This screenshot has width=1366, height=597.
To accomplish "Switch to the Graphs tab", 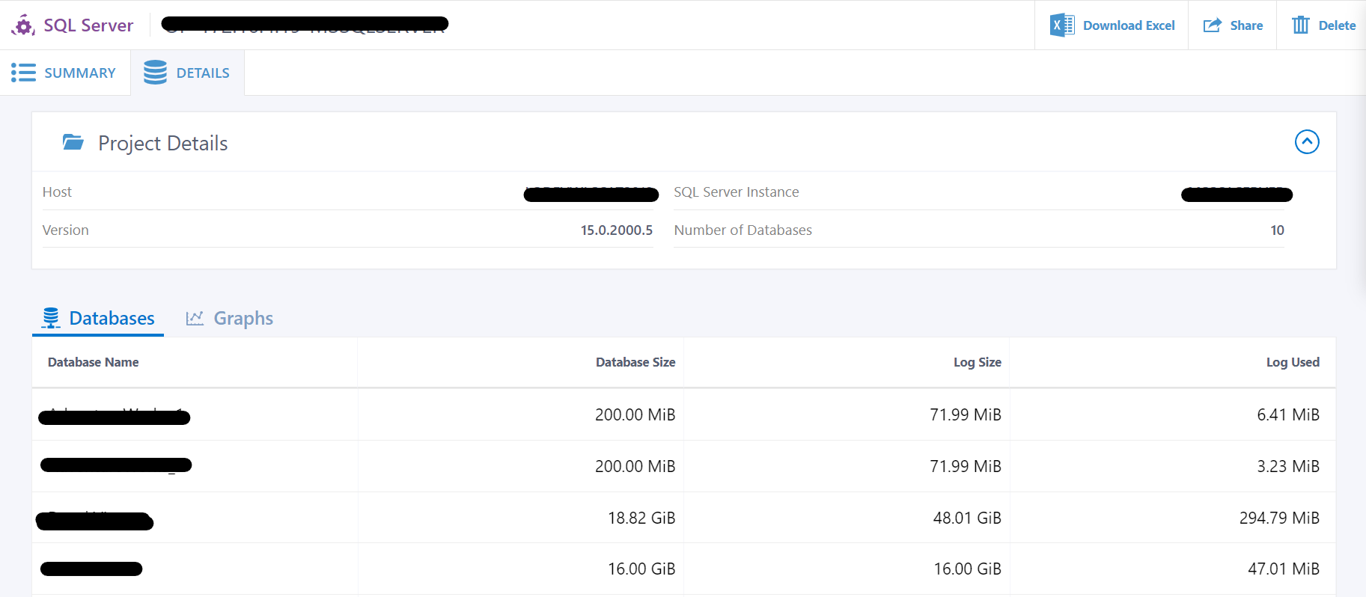I will click(x=243, y=319).
